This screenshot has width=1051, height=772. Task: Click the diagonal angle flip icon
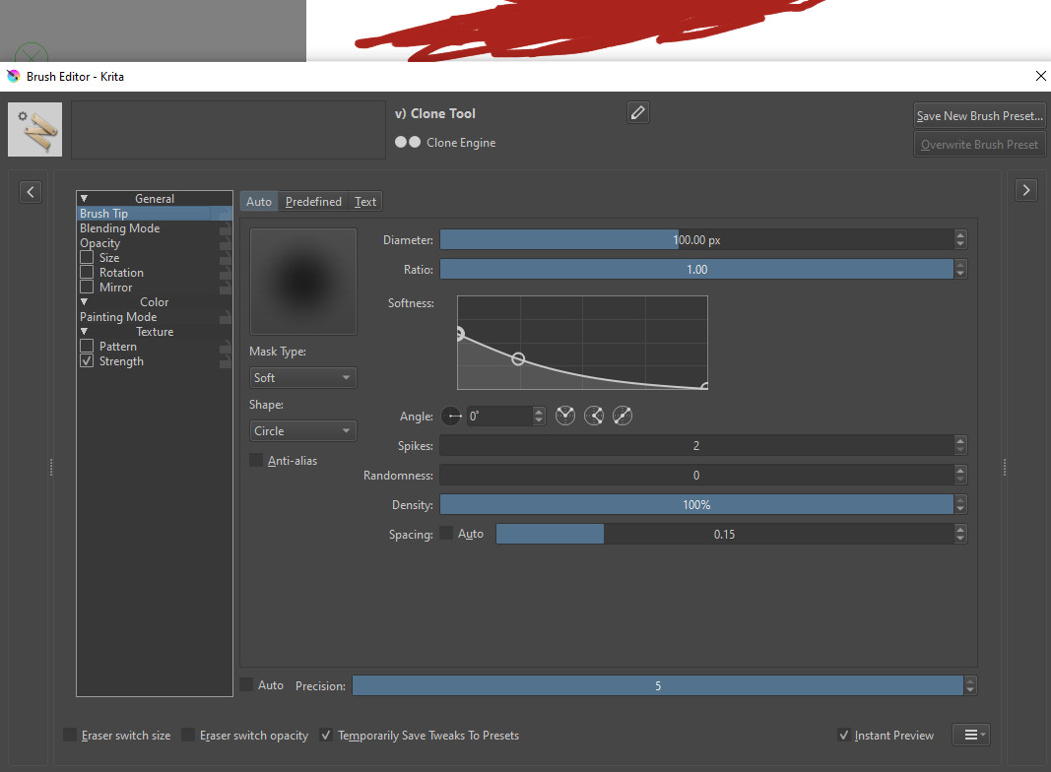pyautogui.click(x=623, y=417)
